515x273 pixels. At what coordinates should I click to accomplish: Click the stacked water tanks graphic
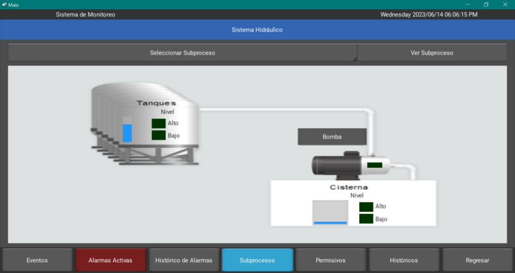tap(145, 124)
